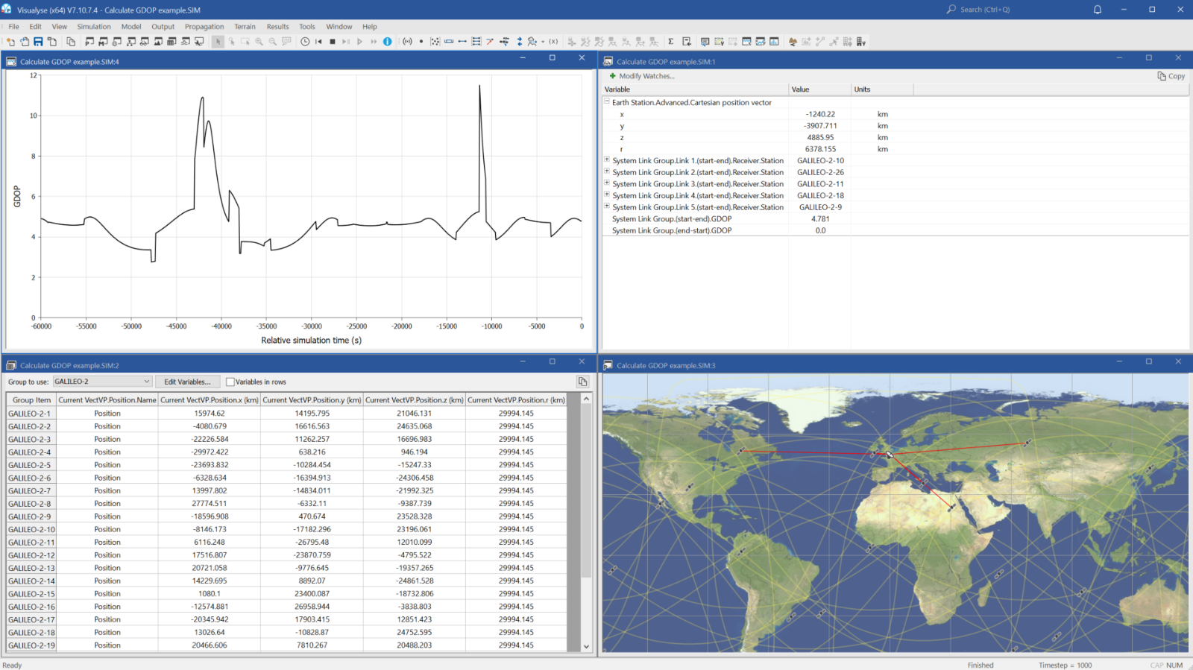Viewport: 1193px width, 670px height.
Task: Click the table's vertical scrollbar thumb
Action: (x=586, y=492)
